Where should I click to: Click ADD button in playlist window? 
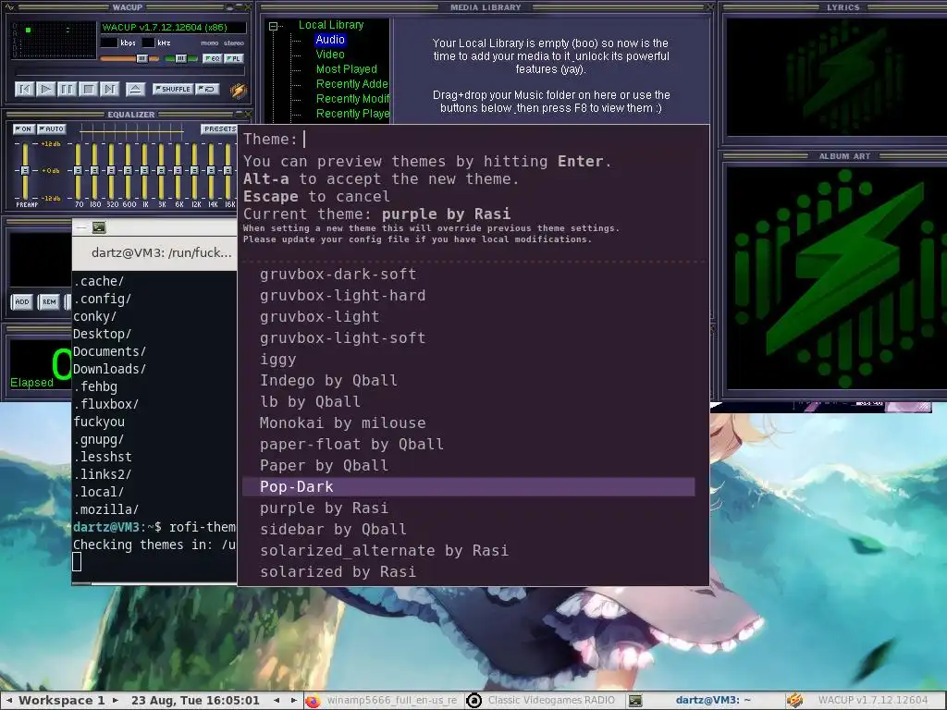[x=22, y=302]
